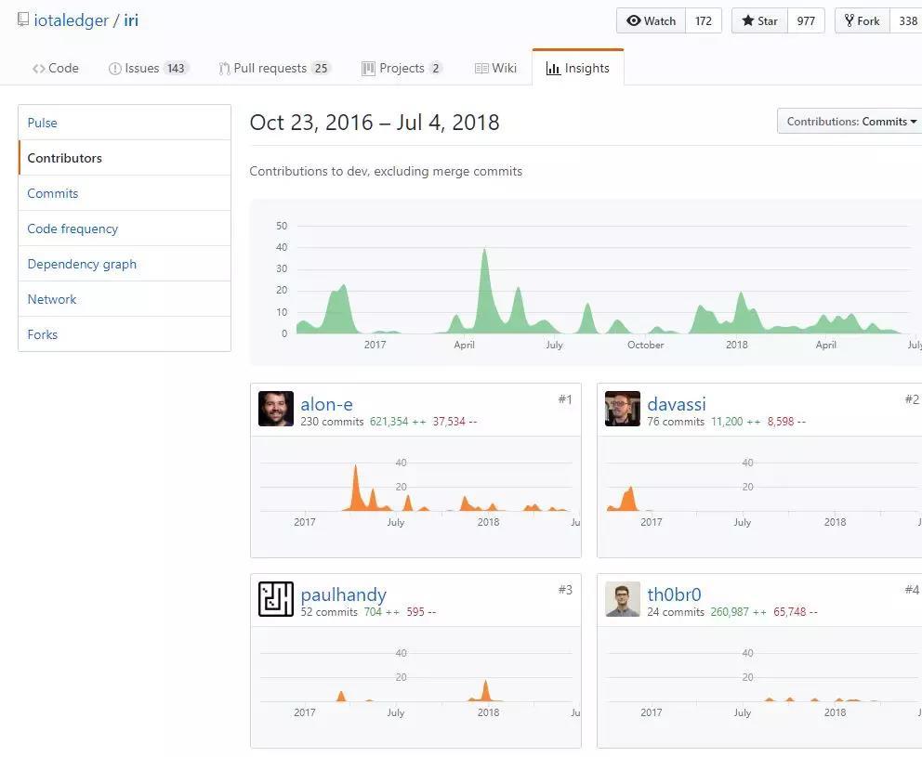Open paulhandy 52 commits link
The image size is (922, 757).
[329, 612]
